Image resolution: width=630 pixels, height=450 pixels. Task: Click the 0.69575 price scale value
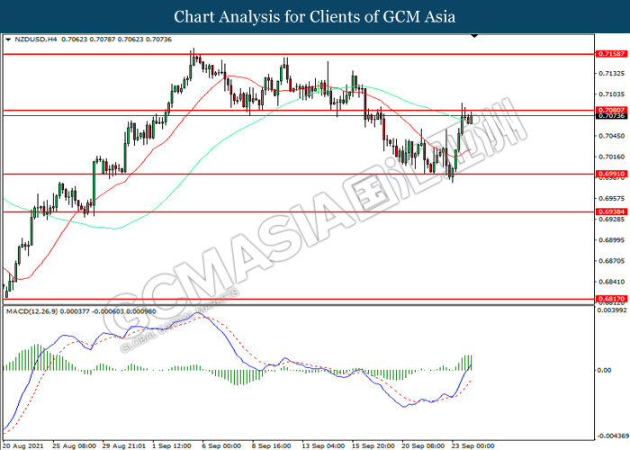tap(611, 199)
